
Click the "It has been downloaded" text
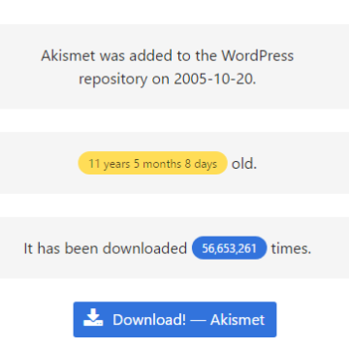click(x=106, y=248)
